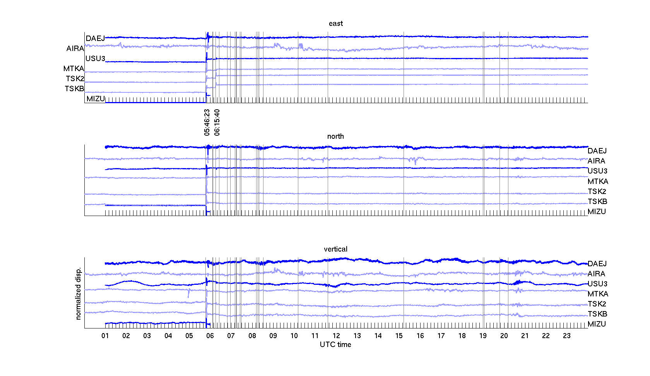Image resolution: width=650 pixels, height=376 pixels.
Task: Select AIRA station label in east panel
Action: tap(75, 48)
